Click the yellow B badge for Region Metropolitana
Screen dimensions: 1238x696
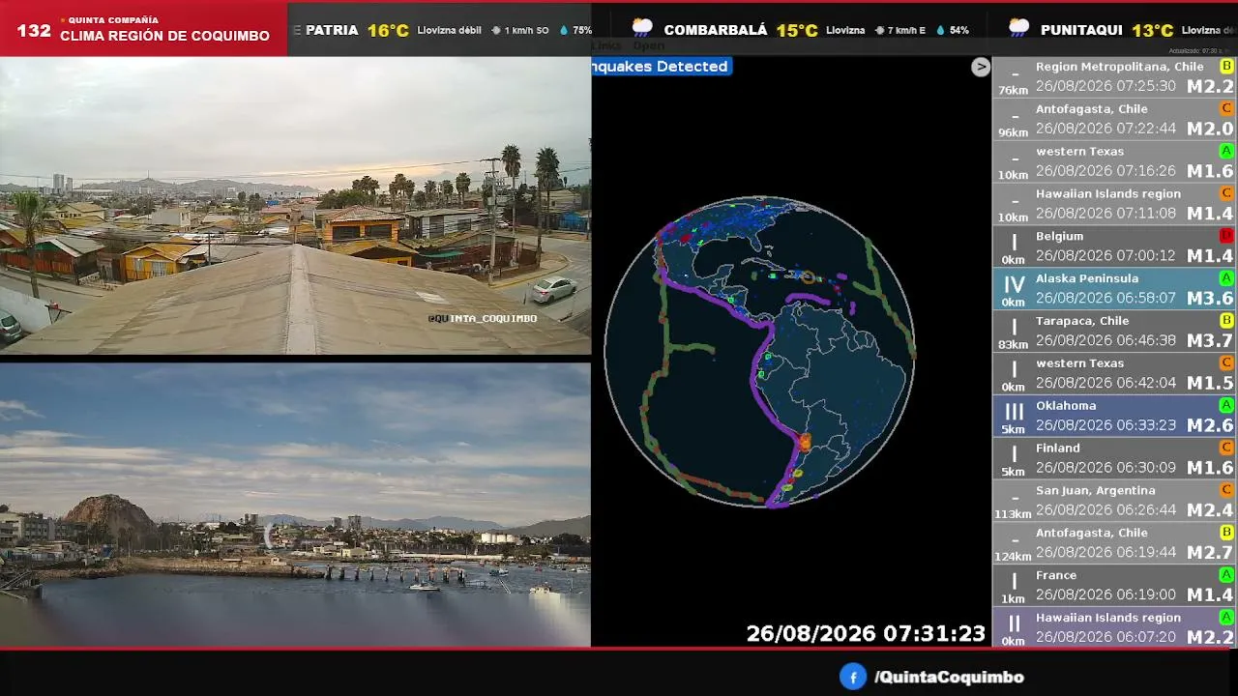pyautogui.click(x=1226, y=67)
